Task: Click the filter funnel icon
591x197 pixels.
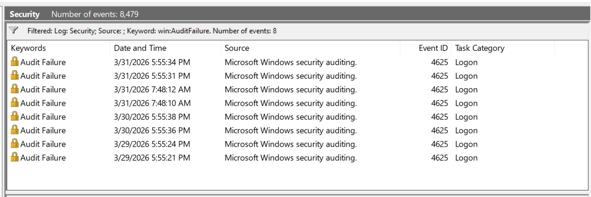Action: [14, 30]
